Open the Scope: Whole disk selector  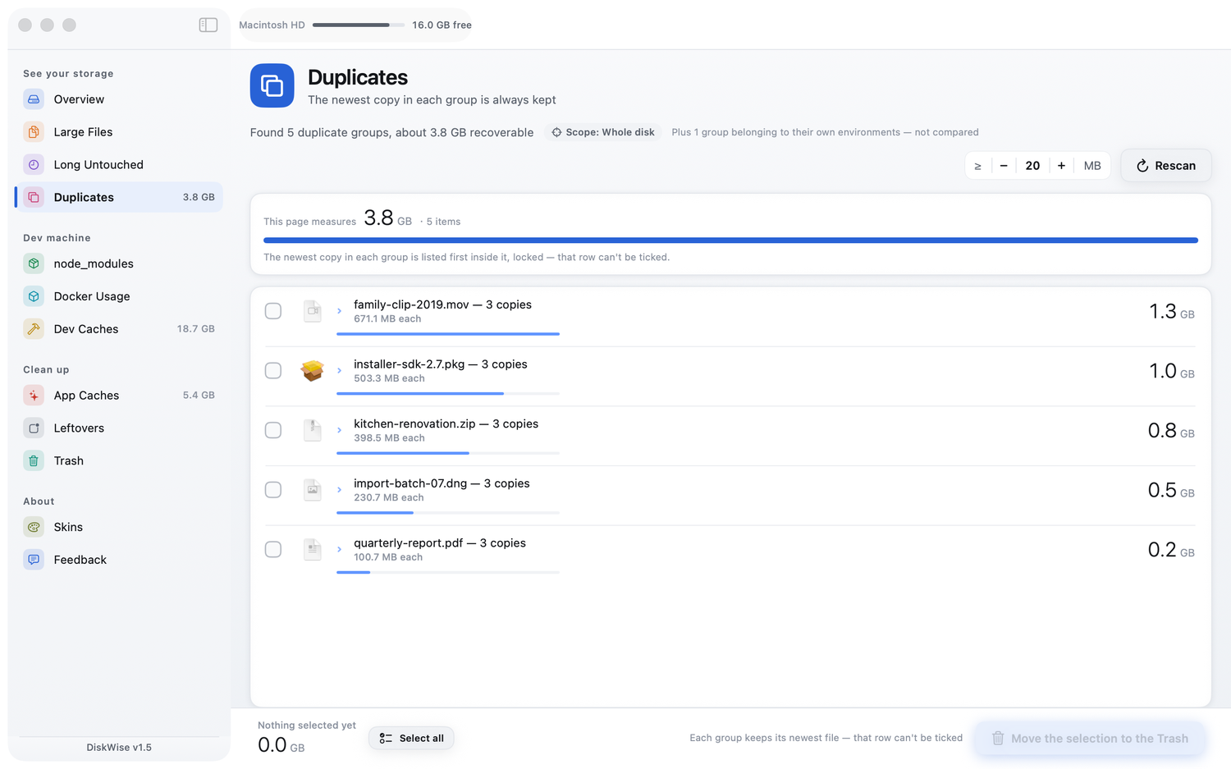pyautogui.click(x=603, y=132)
